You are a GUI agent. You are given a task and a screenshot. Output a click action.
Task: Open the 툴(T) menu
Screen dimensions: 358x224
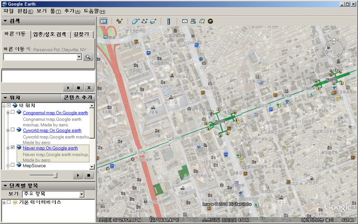coord(55,11)
